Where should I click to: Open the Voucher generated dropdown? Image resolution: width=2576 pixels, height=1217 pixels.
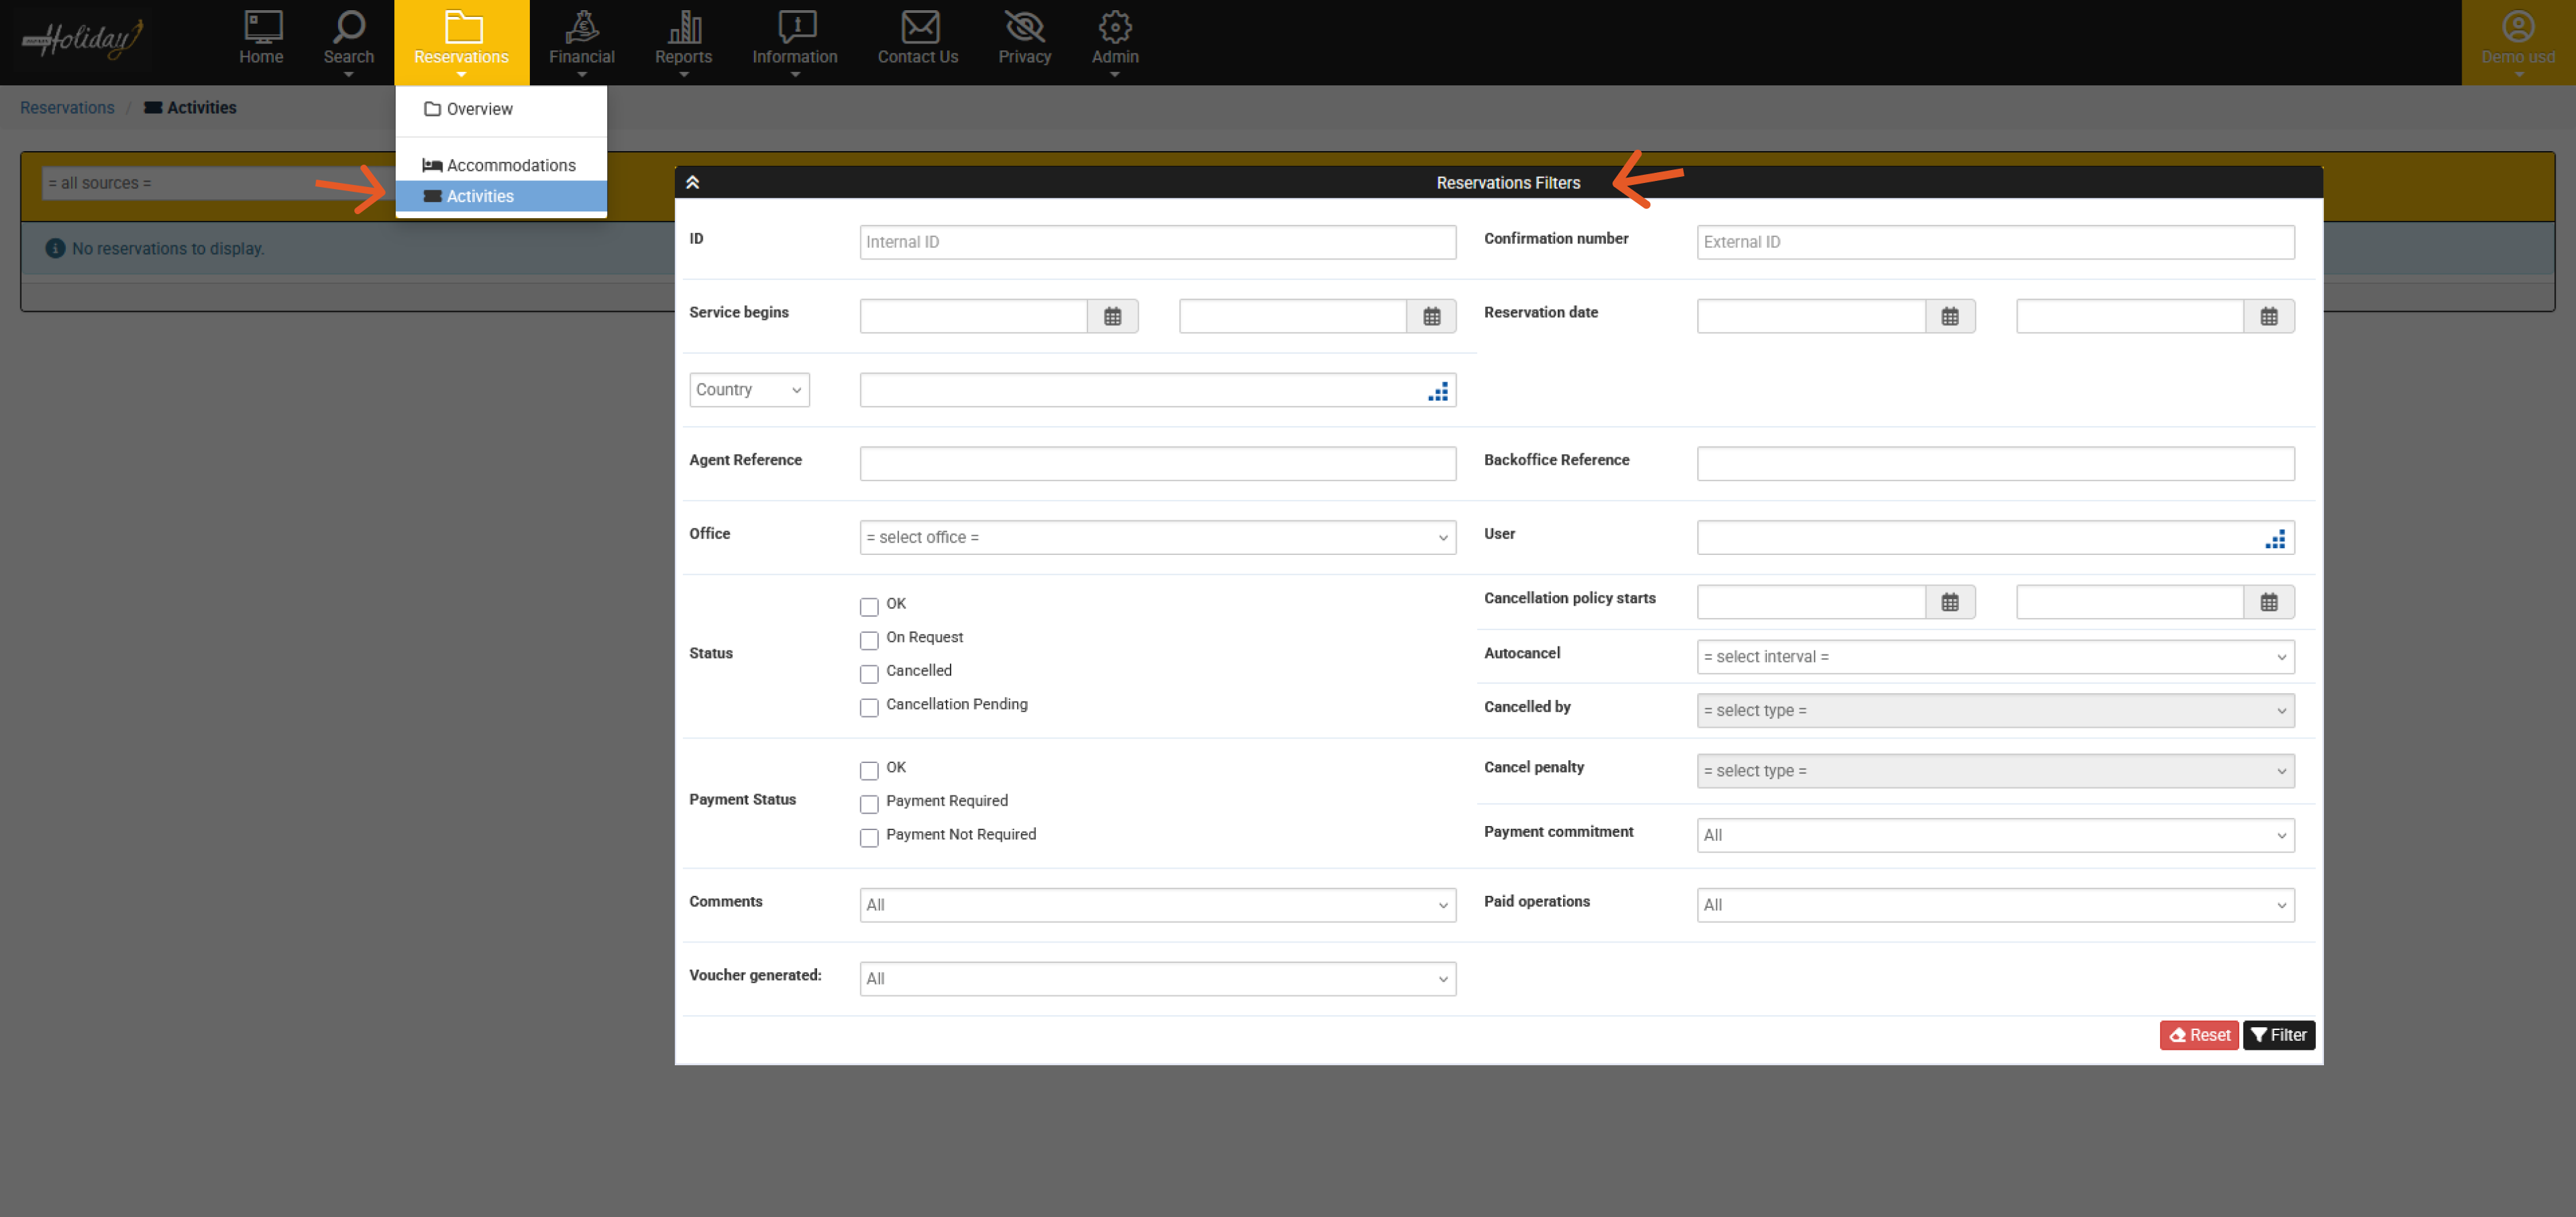(x=1157, y=979)
